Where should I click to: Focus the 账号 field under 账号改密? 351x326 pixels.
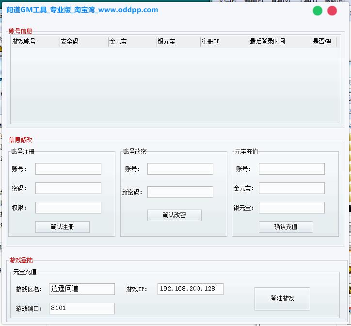pyautogui.click(x=180, y=169)
